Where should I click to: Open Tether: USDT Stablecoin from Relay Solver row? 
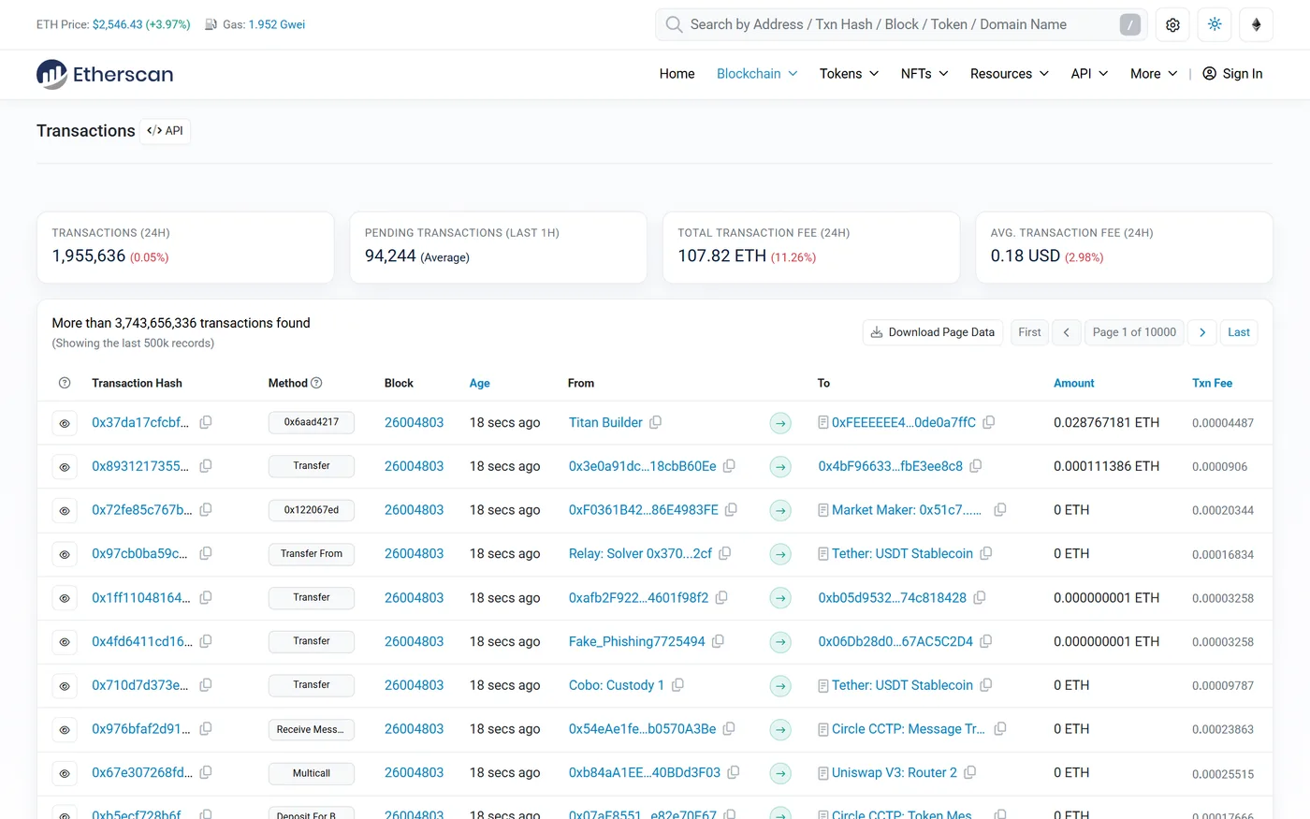902,553
